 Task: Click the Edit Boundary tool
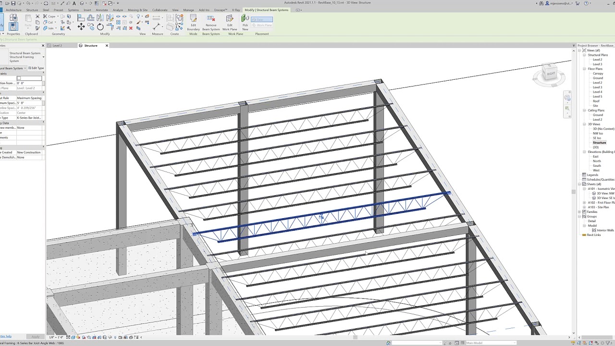pos(193,23)
